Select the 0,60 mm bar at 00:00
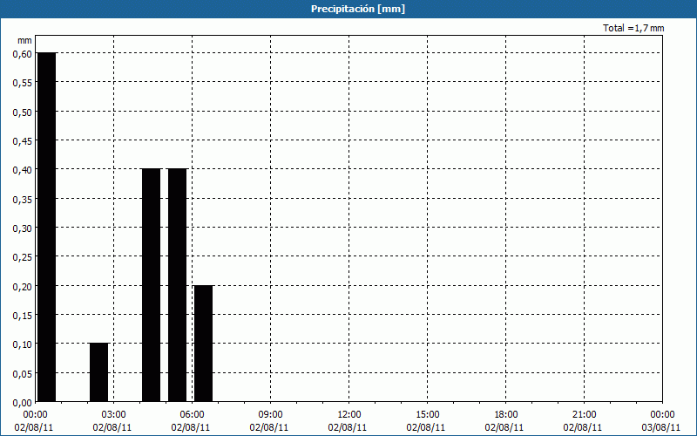The width and height of the screenshot is (697, 436). coord(47,227)
